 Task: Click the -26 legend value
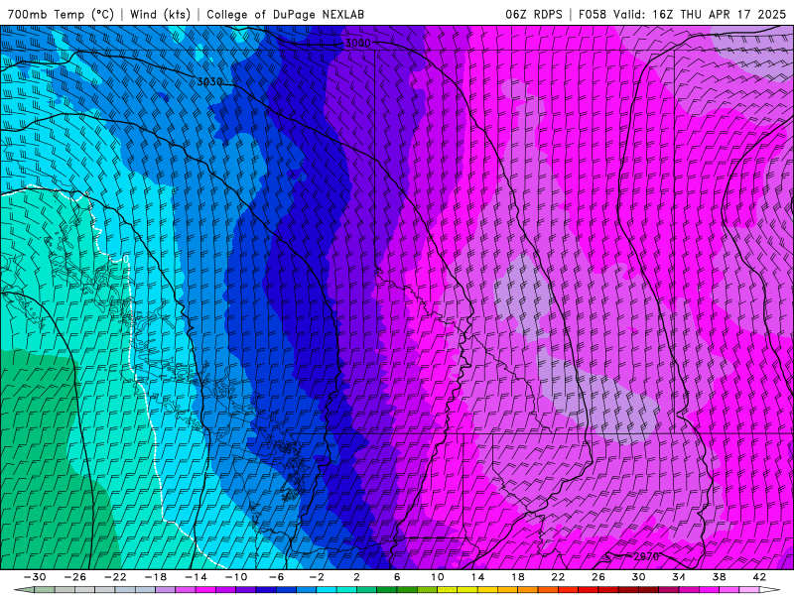tap(75, 577)
